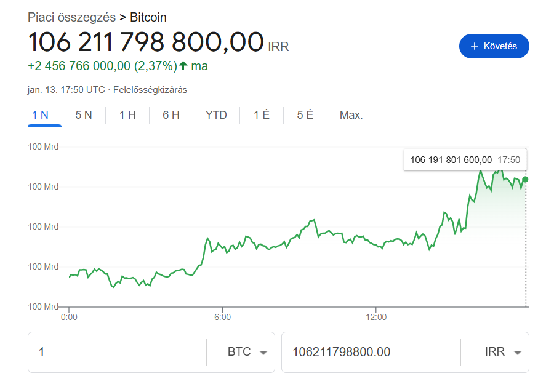The width and height of the screenshot is (554, 376).
Task: Click the IRR amount input field
Action: point(369,352)
